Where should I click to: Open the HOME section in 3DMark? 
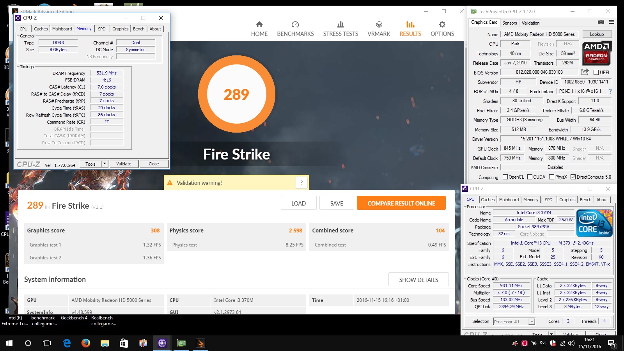(x=259, y=29)
